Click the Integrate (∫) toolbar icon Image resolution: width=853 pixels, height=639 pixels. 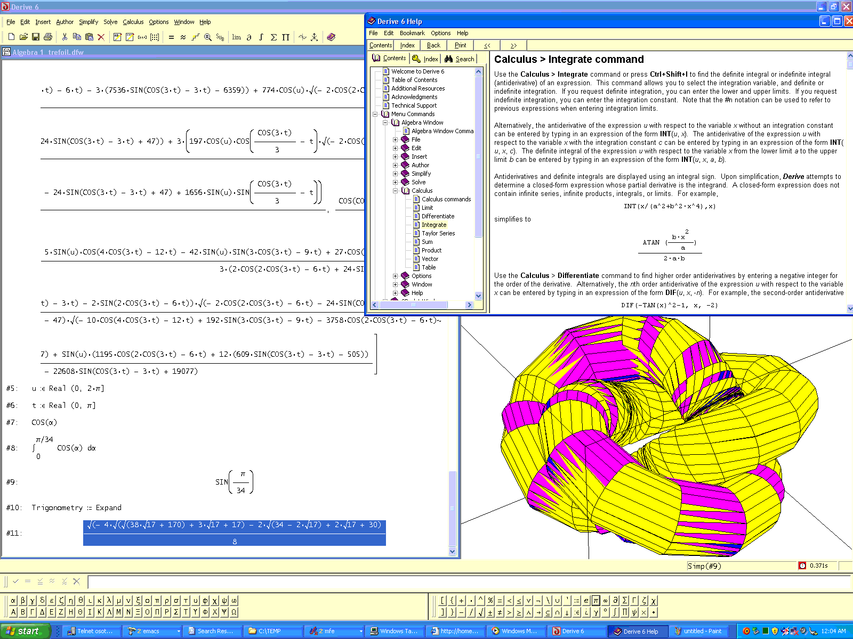(261, 37)
